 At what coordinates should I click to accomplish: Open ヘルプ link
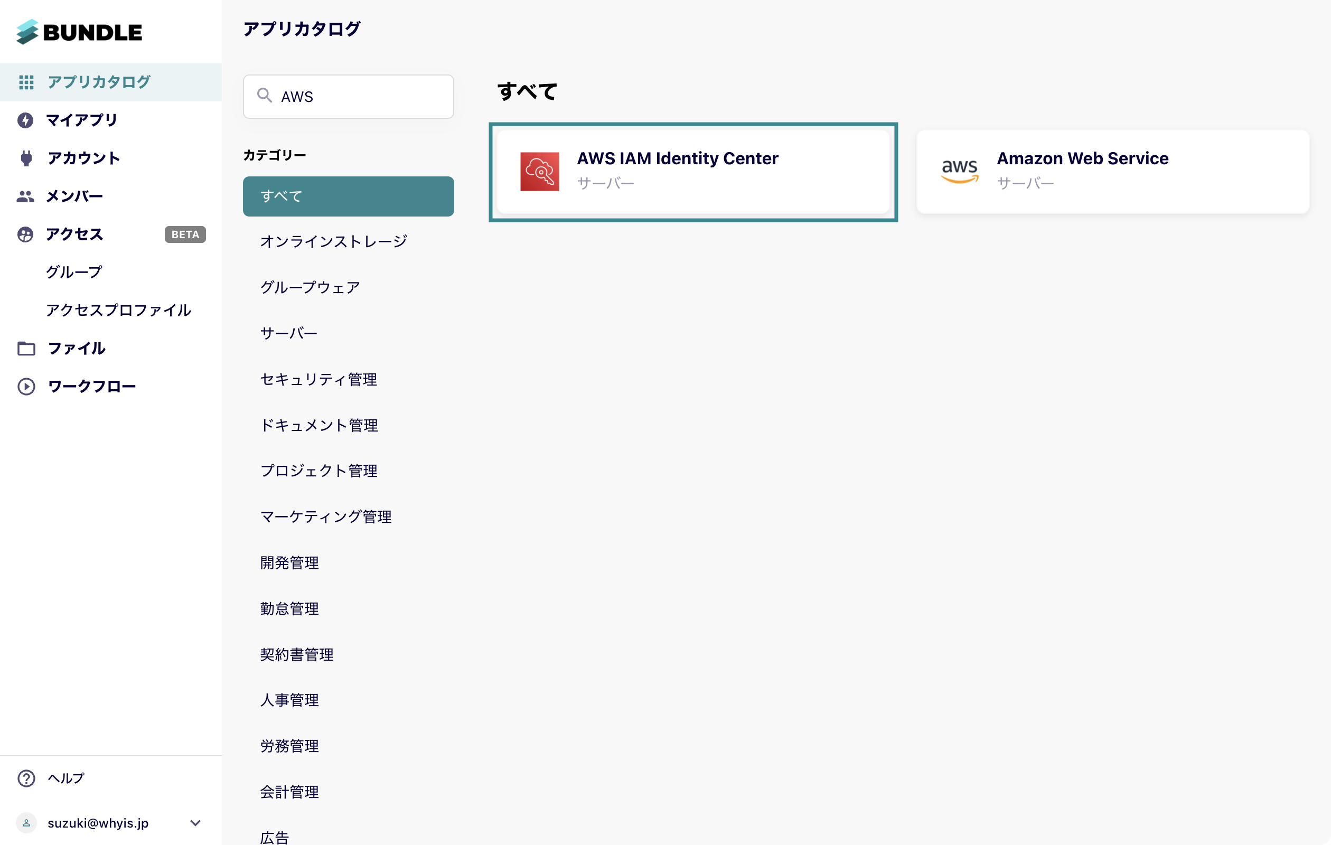pyautogui.click(x=66, y=778)
